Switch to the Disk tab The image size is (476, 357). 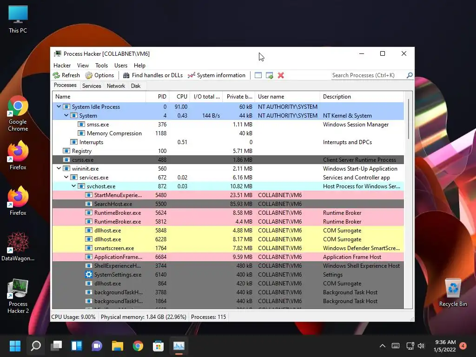[x=136, y=86]
